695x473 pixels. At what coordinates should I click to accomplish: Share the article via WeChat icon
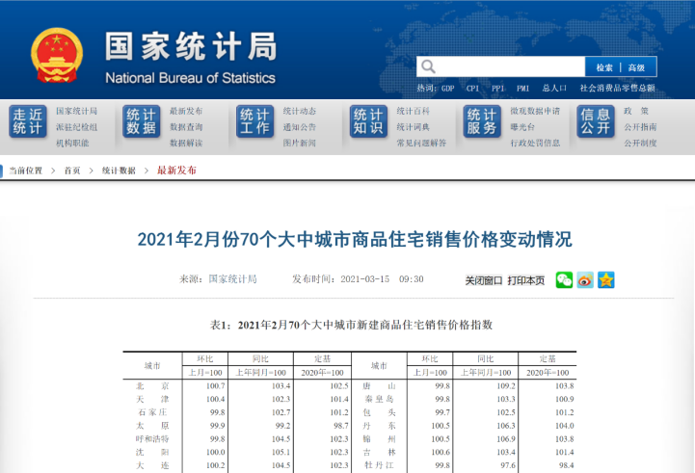[x=564, y=279]
